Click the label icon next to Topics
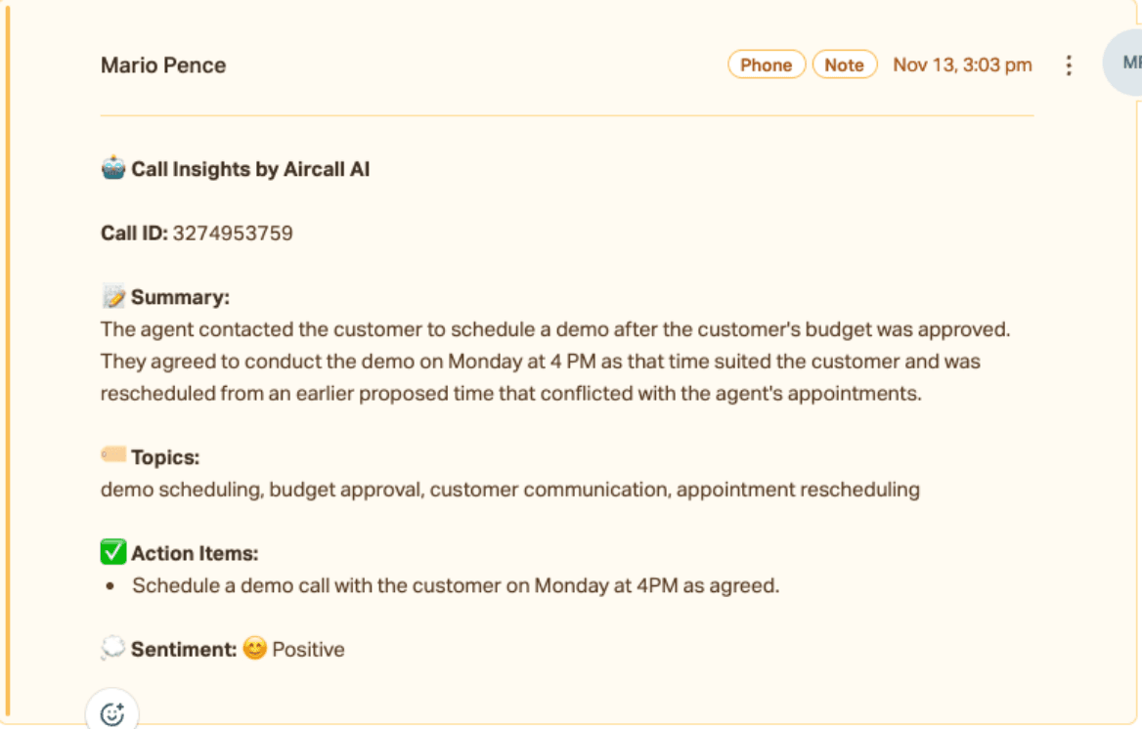This screenshot has width=1142, height=729. (x=113, y=455)
